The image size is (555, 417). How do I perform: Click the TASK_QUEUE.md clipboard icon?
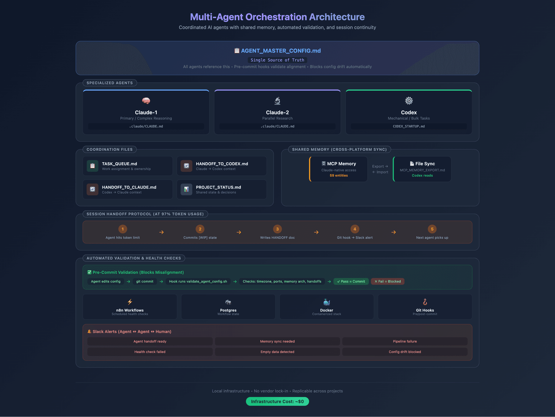[x=92, y=166]
